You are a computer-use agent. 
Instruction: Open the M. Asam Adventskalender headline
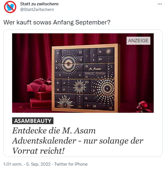coord(78,141)
